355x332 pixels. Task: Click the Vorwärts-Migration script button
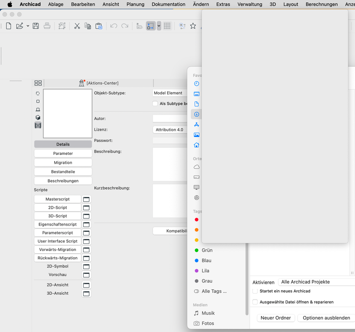click(57, 250)
